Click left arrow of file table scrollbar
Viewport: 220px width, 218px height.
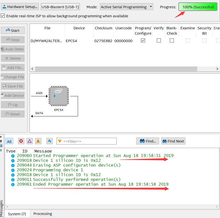[32, 69]
